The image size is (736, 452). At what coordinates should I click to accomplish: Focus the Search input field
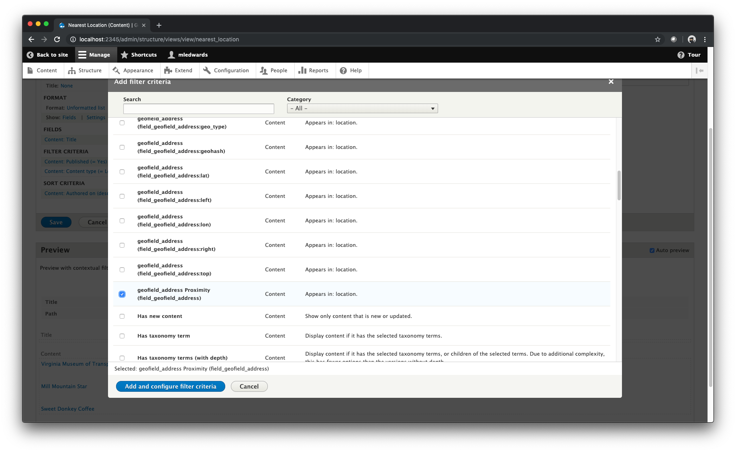point(198,109)
